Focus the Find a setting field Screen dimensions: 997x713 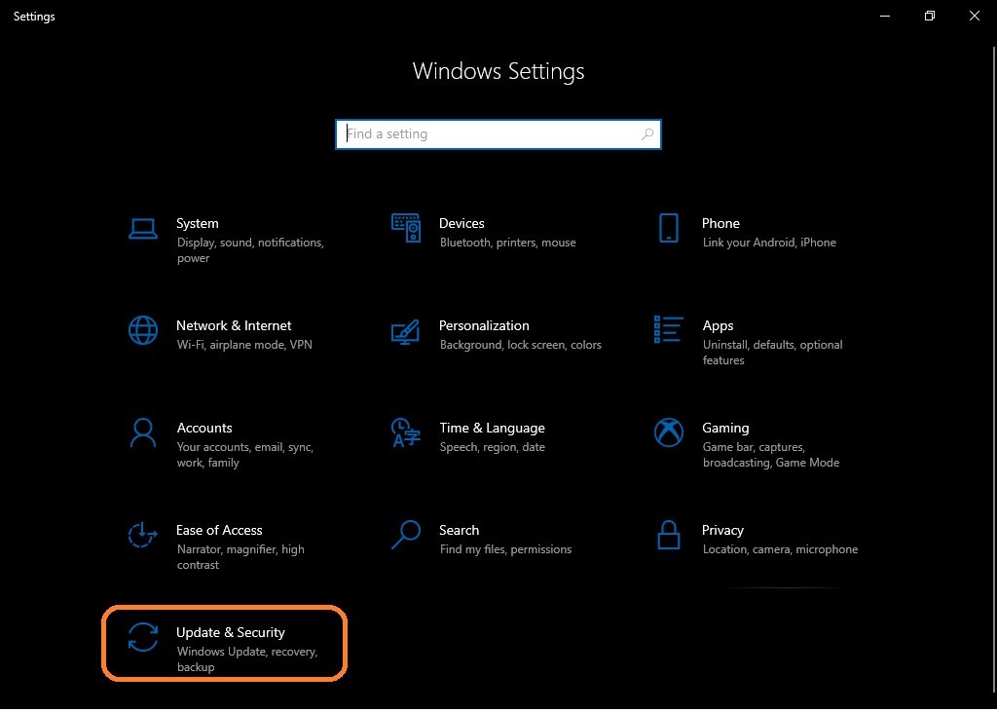point(498,134)
